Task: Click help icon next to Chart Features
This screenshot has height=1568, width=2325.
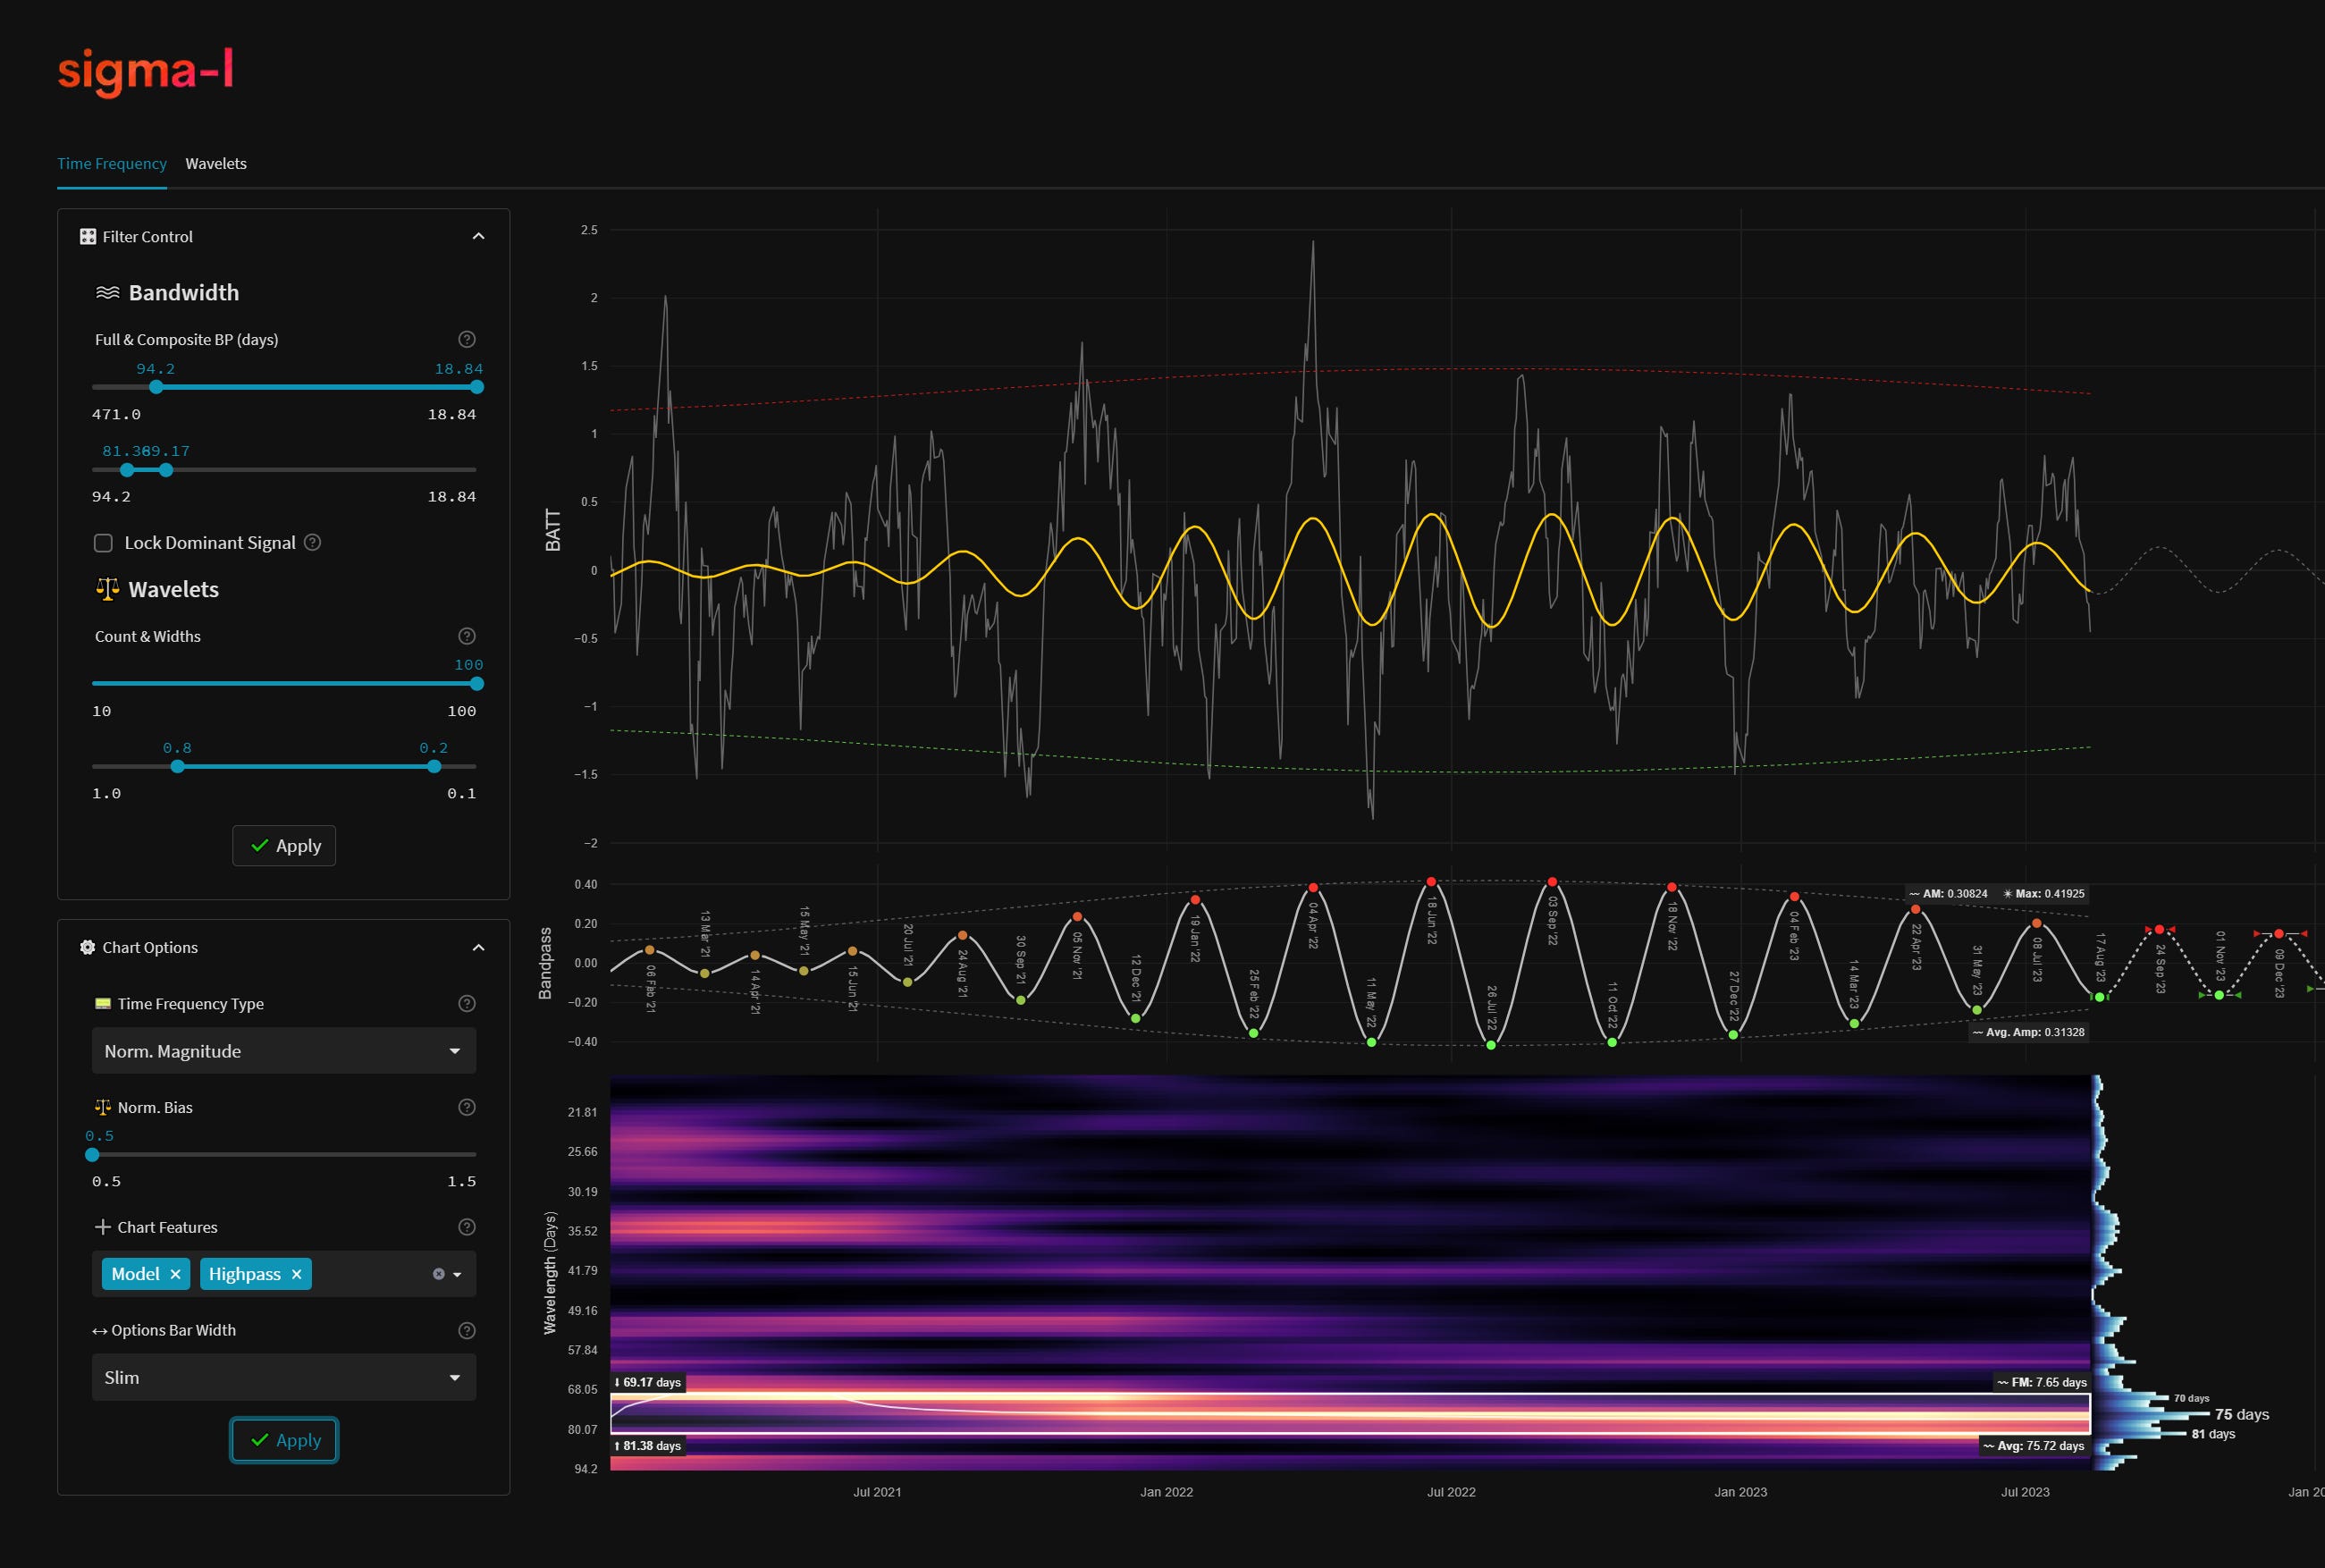Action: click(466, 1227)
